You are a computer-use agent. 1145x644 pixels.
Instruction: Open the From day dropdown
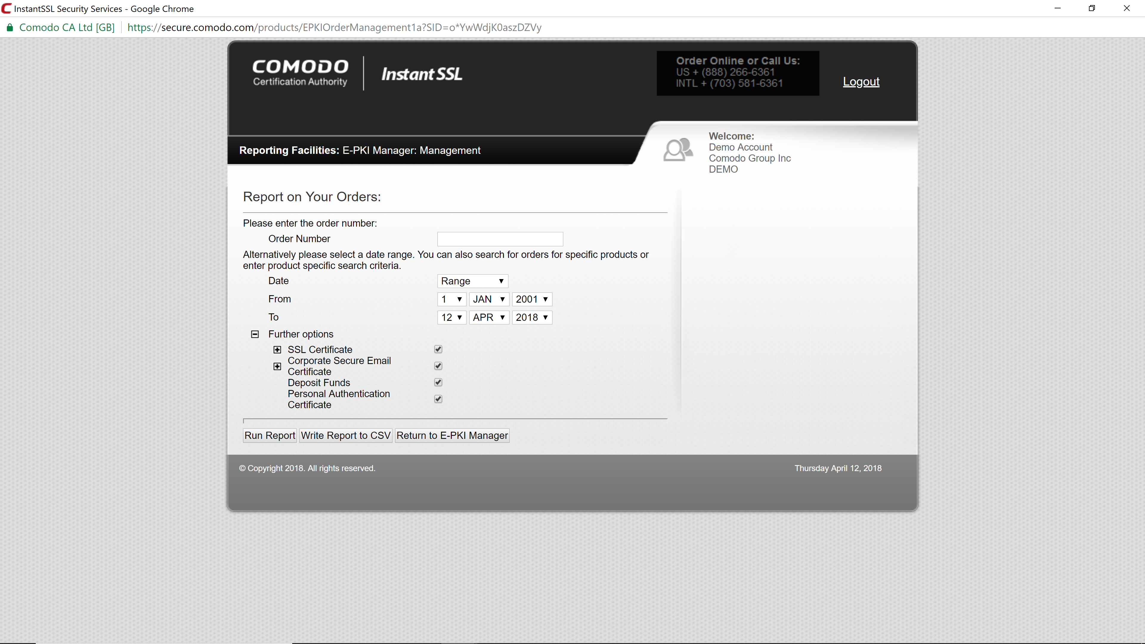452,299
